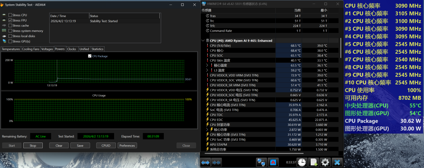Viewport: 424px width, 168px height.
Task: Uncheck CPU Package graph legend checkbox
Action: pos(90,56)
